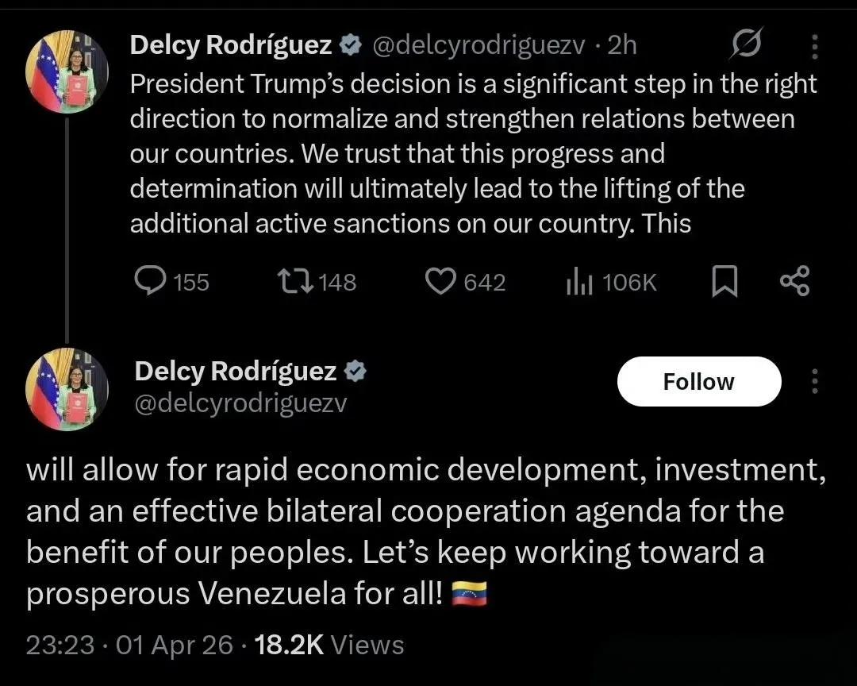Click verified badge in first tweet header
This screenshot has height=686, width=857.
(348, 45)
